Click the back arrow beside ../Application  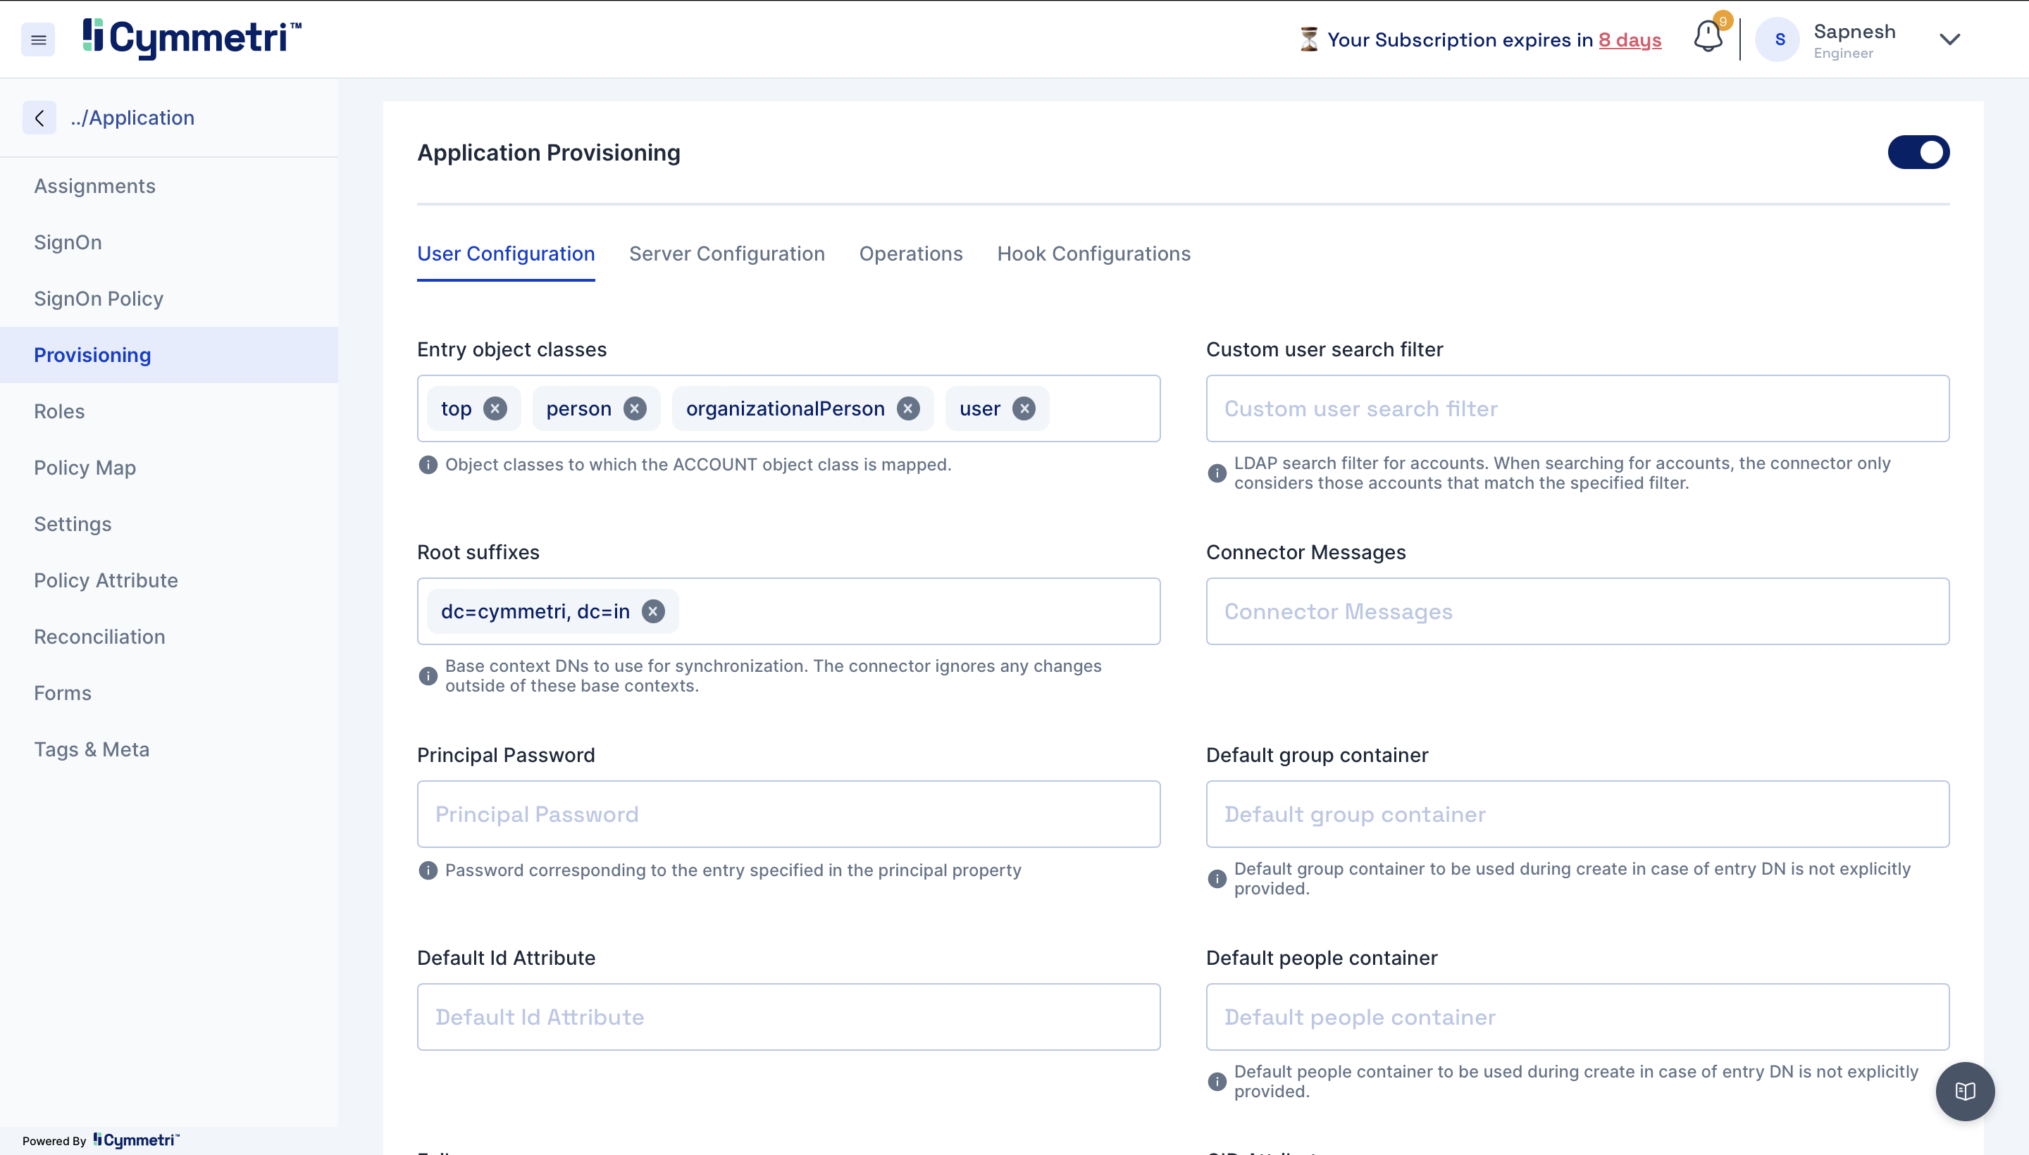point(39,118)
